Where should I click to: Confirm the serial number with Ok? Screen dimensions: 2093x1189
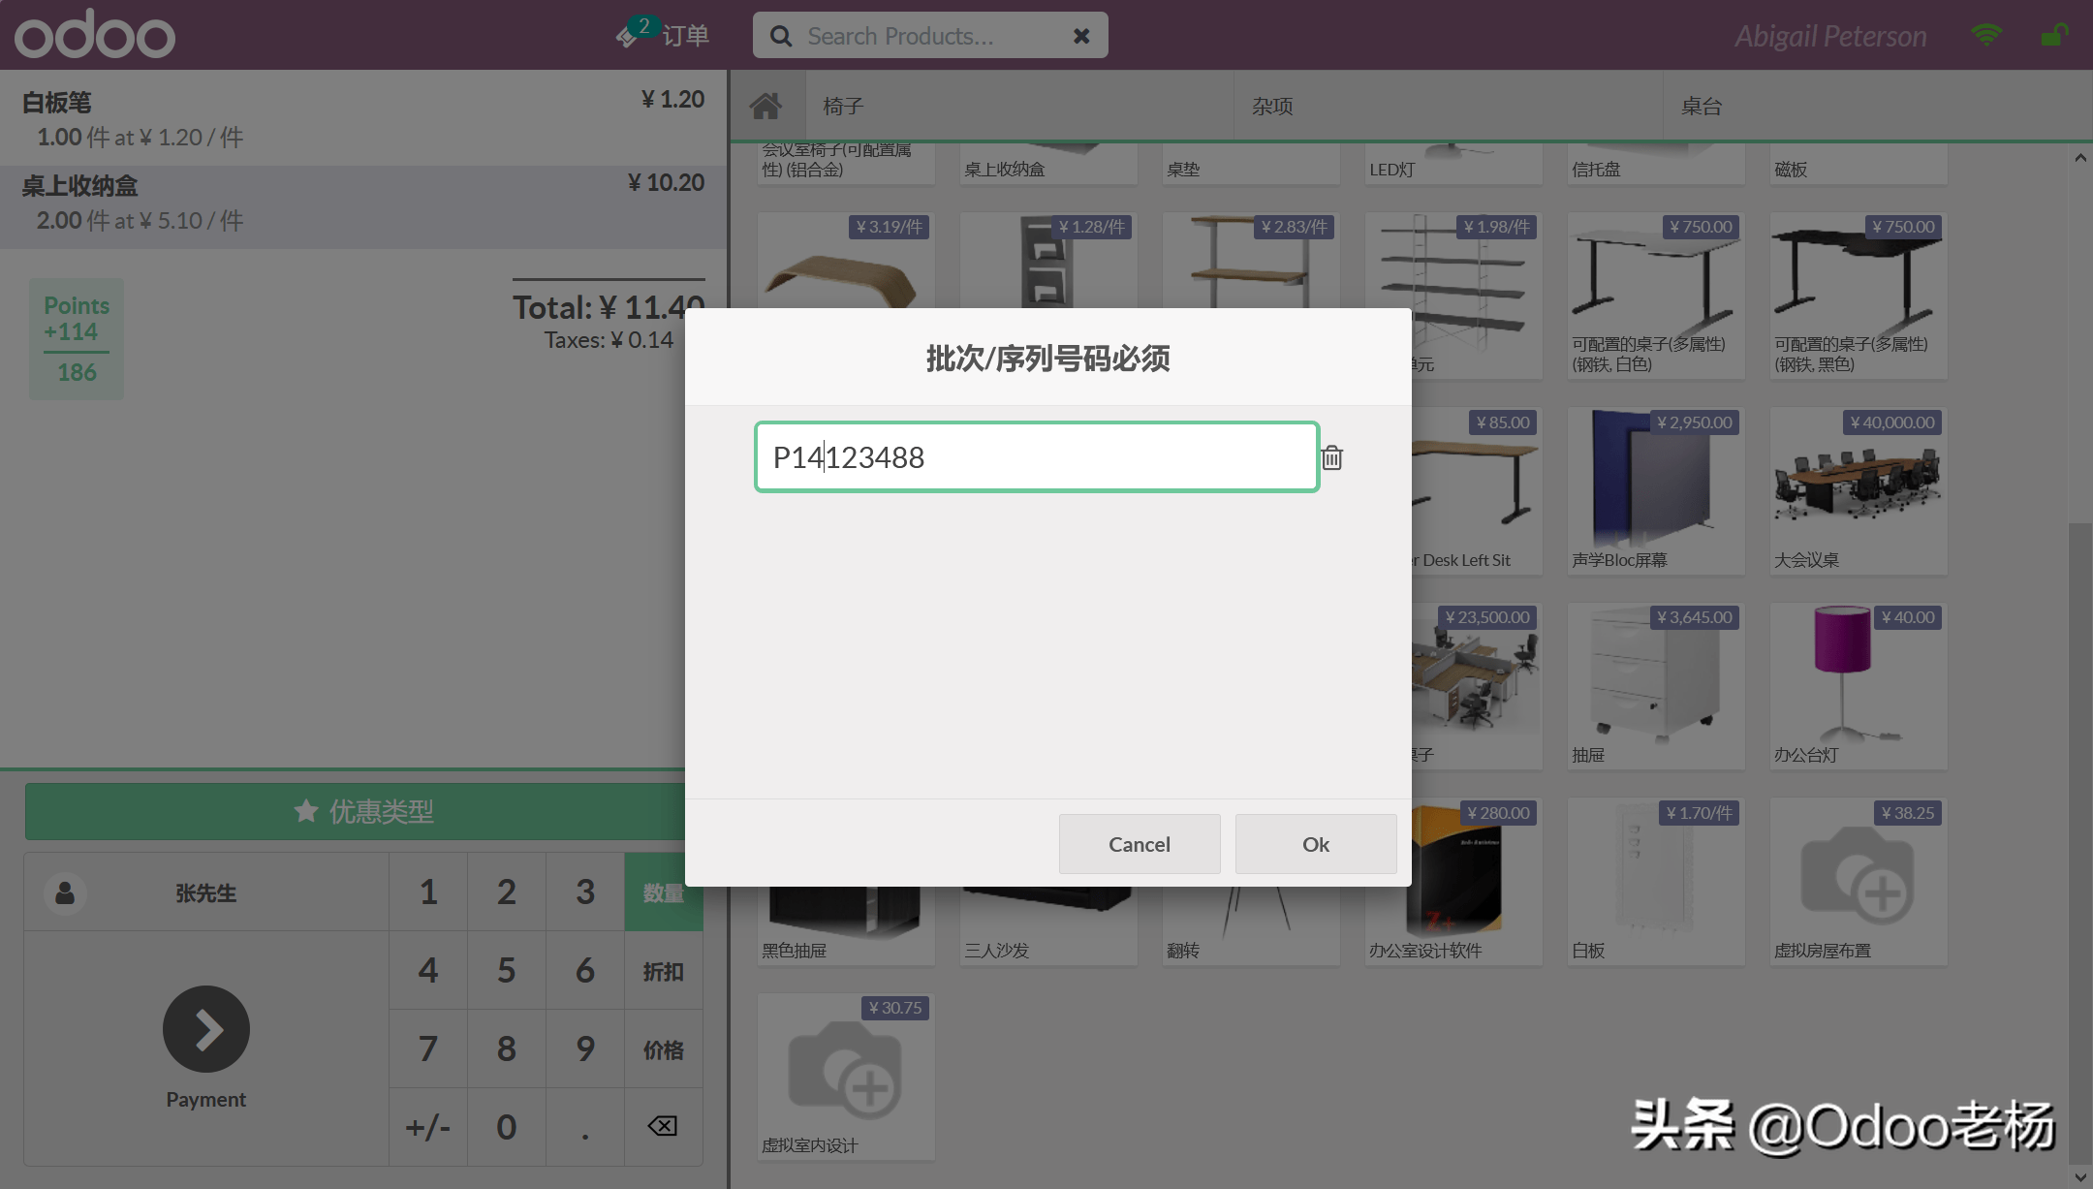point(1315,844)
